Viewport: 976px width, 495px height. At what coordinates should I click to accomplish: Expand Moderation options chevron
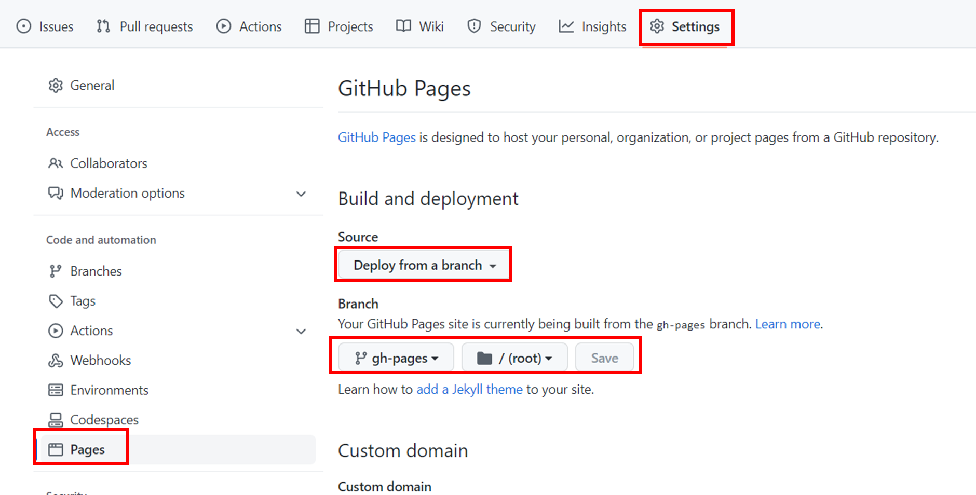click(301, 194)
